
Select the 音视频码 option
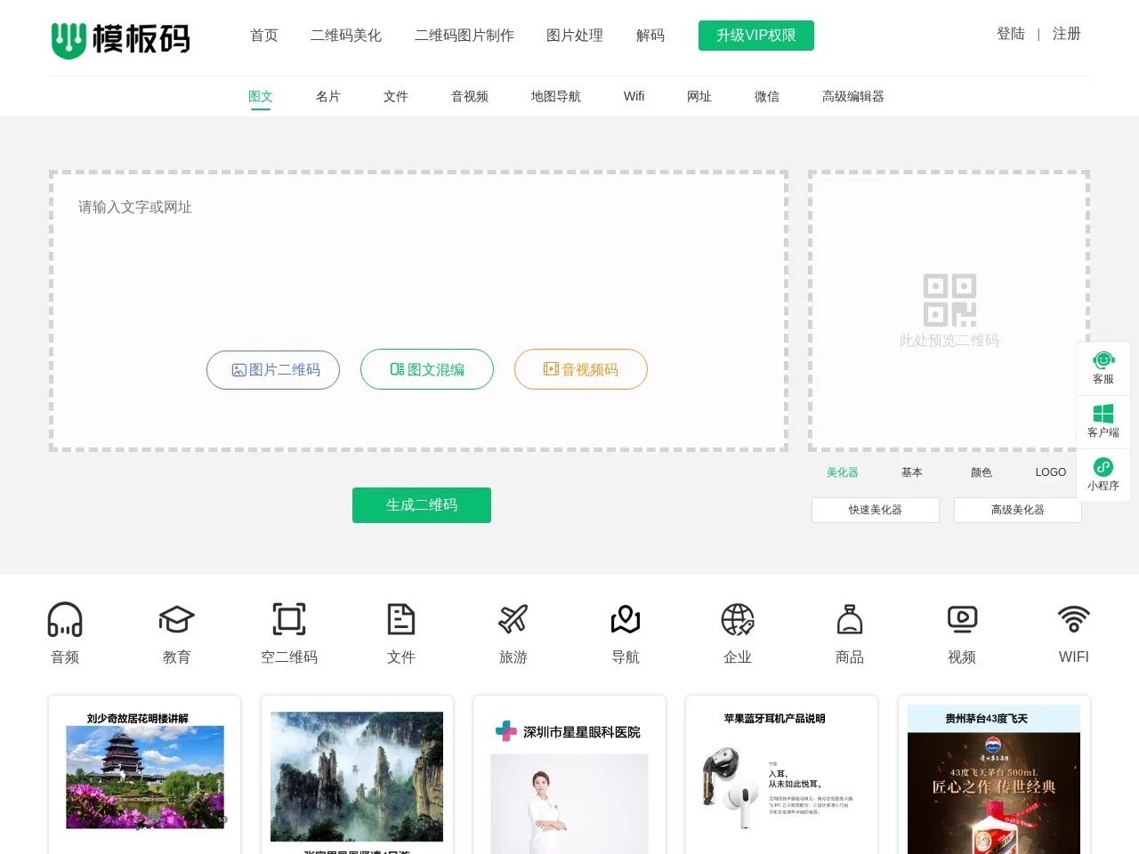click(x=580, y=369)
